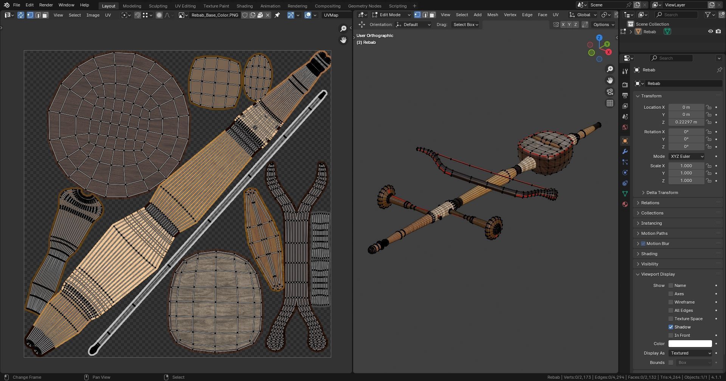Toggle camera view in 3D viewport

[x=610, y=92]
